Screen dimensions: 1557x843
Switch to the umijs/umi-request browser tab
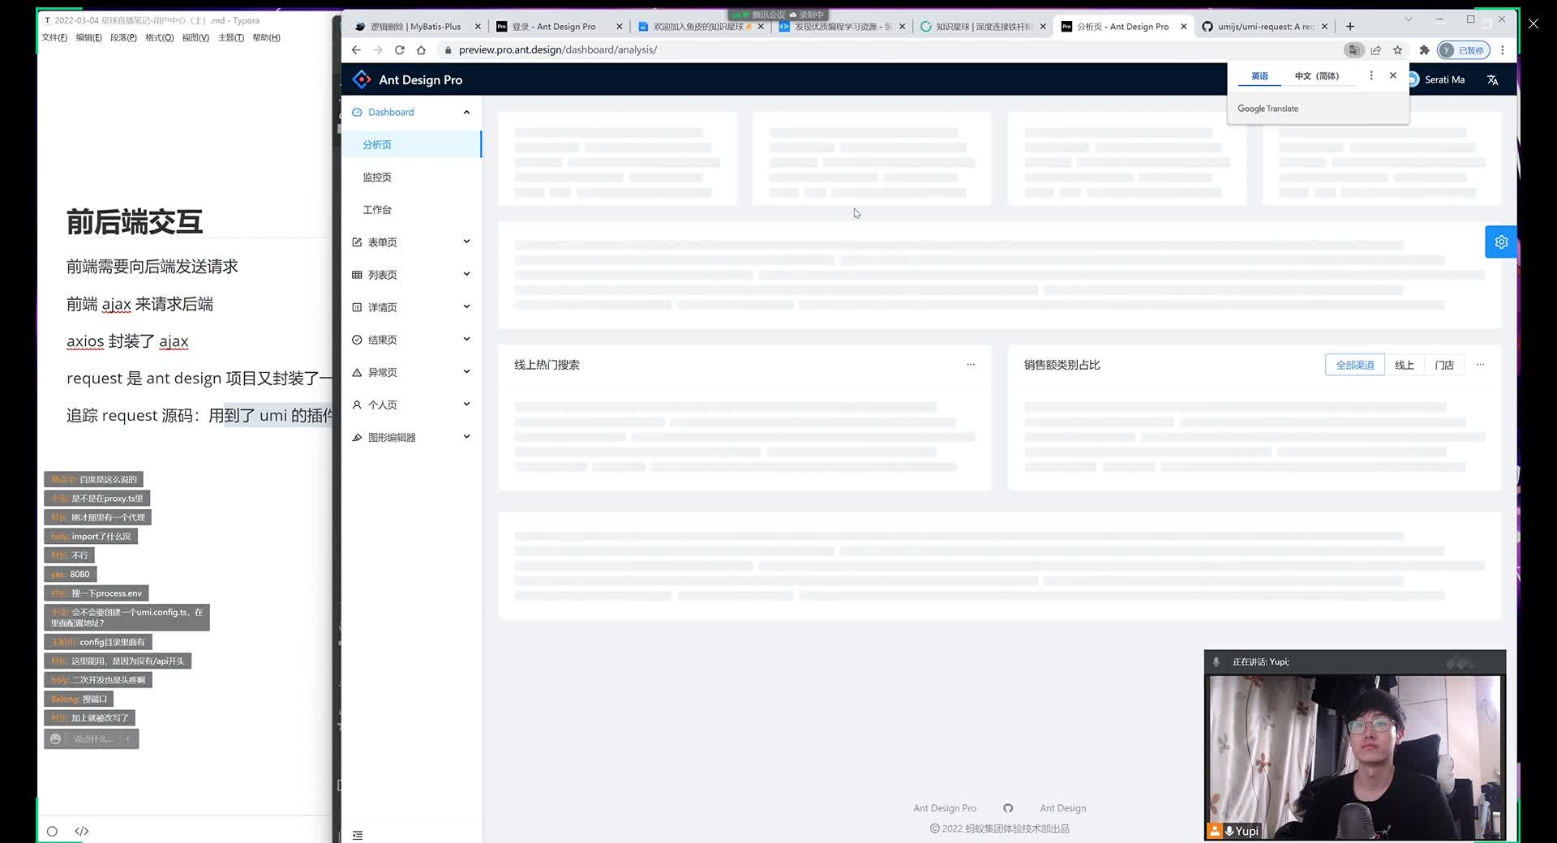click(1263, 27)
